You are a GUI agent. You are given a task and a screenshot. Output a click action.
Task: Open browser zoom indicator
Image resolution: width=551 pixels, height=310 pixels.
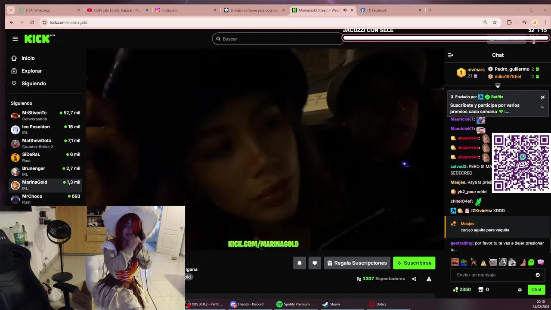485,22
